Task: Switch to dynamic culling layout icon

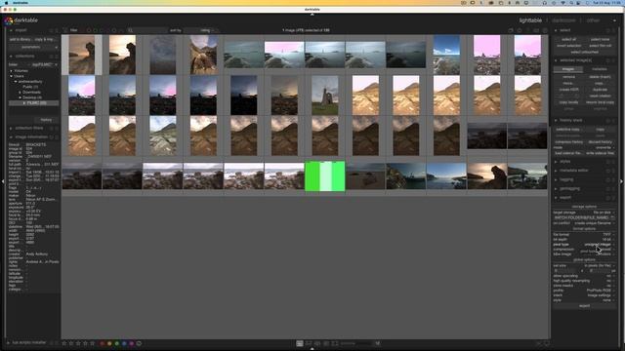Action: click(326, 343)
